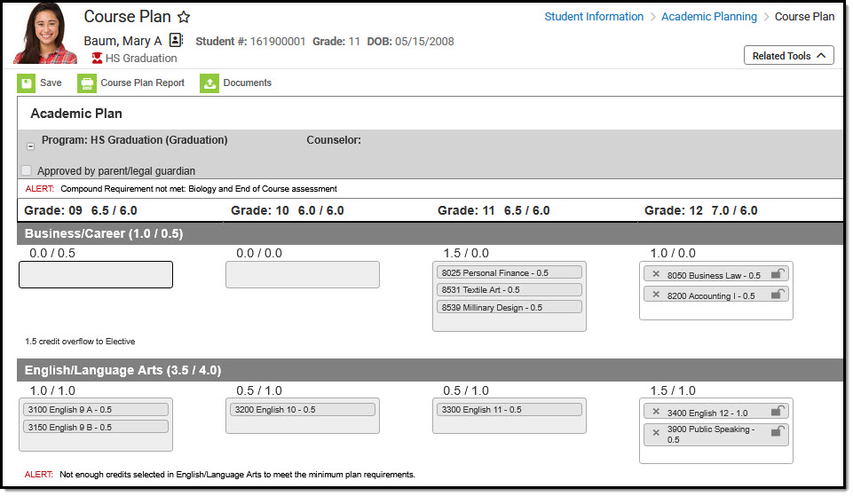The image size is (853, 496).
Task: Click the HS Graduation program flag icon
Action: coord(97,59)
